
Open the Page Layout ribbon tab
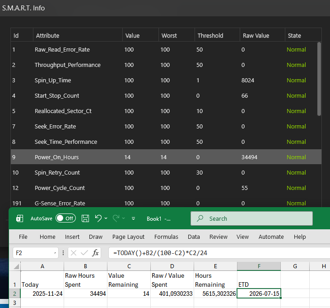click(x=128, y=237)
